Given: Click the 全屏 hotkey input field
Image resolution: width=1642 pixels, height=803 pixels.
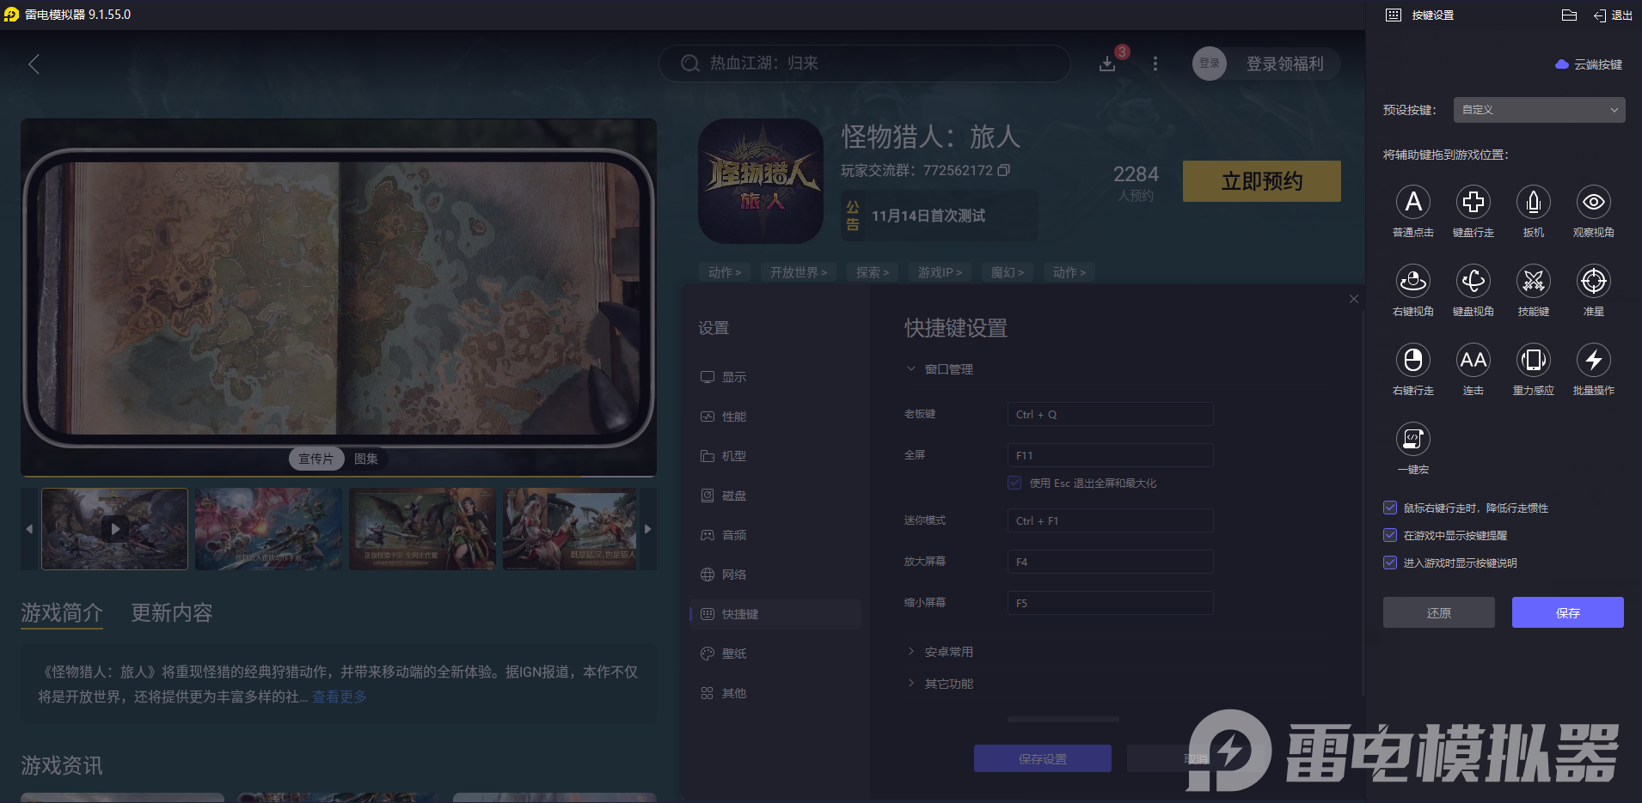Looking at the screenshot, I should point(1109,455).
